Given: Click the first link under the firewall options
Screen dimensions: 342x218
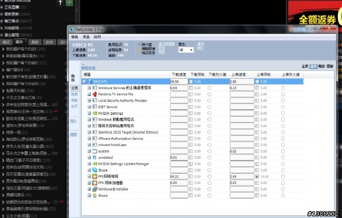Looking at the screenshot, I should tap(166, 44).
